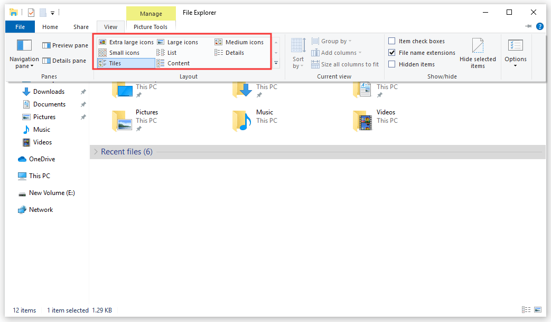Open Customize Quick Access Toolbar dropdown
The image size is (551, 322).
point(52,13)
